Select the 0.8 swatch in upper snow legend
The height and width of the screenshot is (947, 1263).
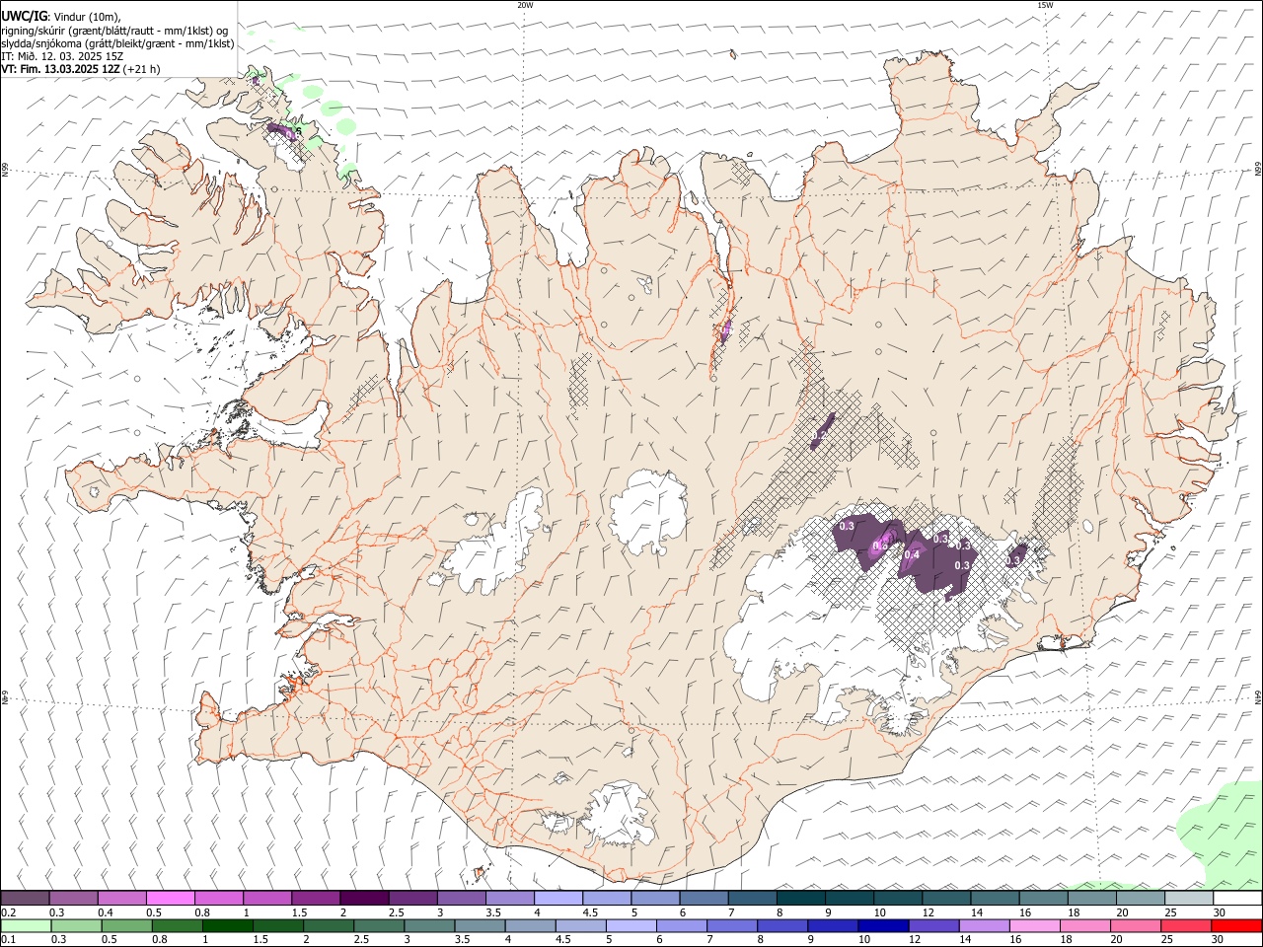[219, 898]
